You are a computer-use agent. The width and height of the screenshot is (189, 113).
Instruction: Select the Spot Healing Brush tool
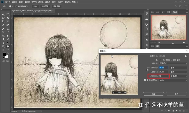click(8, 25)
